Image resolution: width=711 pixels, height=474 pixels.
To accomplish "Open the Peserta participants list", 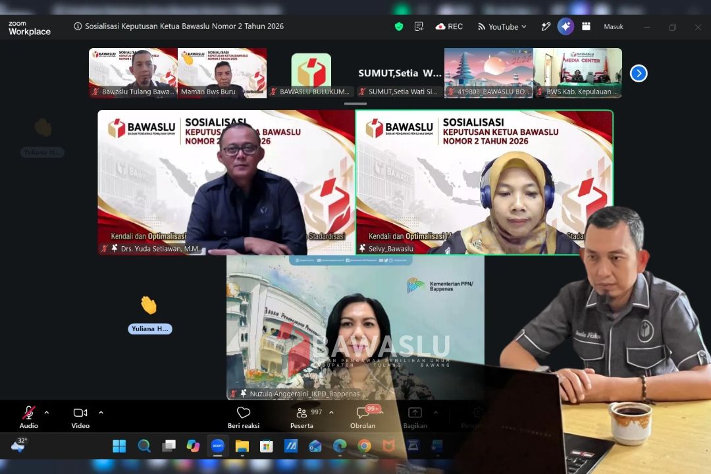I will 302,417.
